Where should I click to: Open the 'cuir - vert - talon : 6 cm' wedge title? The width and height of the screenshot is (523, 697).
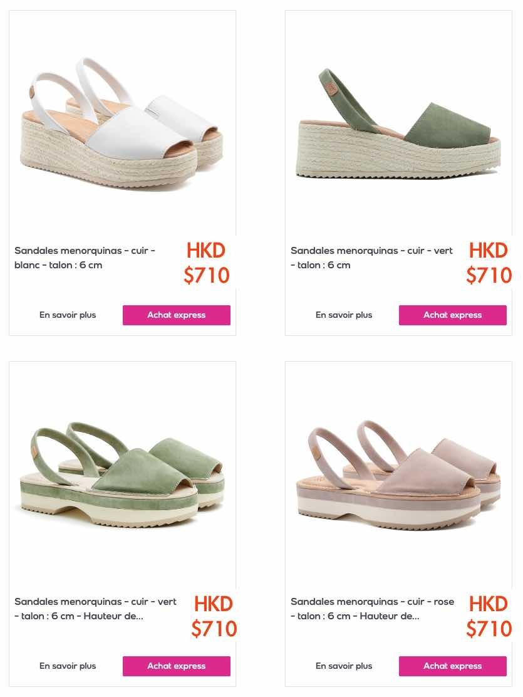point(371,258)
